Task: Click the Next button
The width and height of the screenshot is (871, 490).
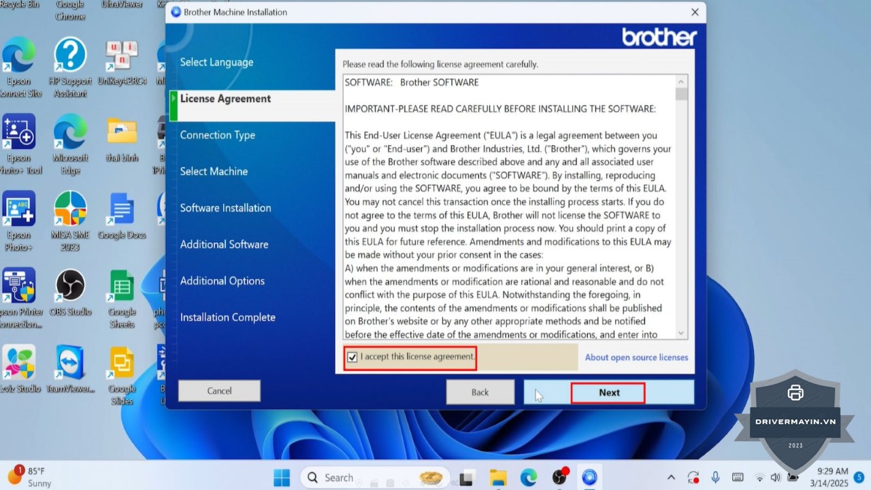Action: (608, 393)
